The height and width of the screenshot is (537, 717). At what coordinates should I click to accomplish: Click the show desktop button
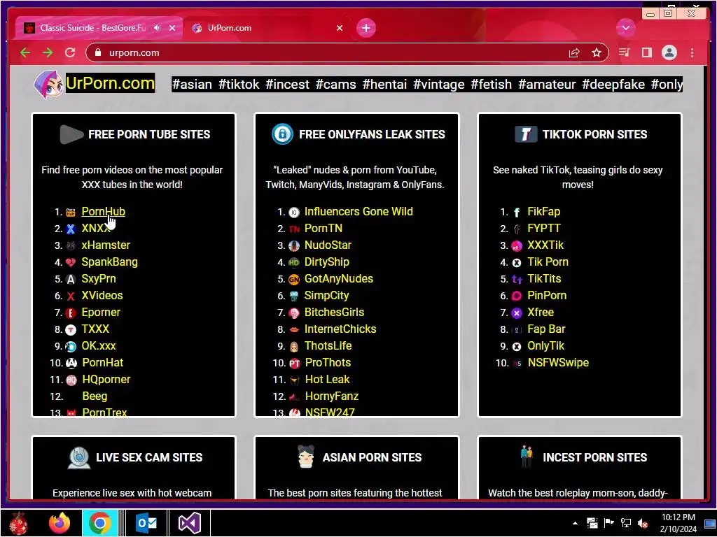(x=710, y=523)
